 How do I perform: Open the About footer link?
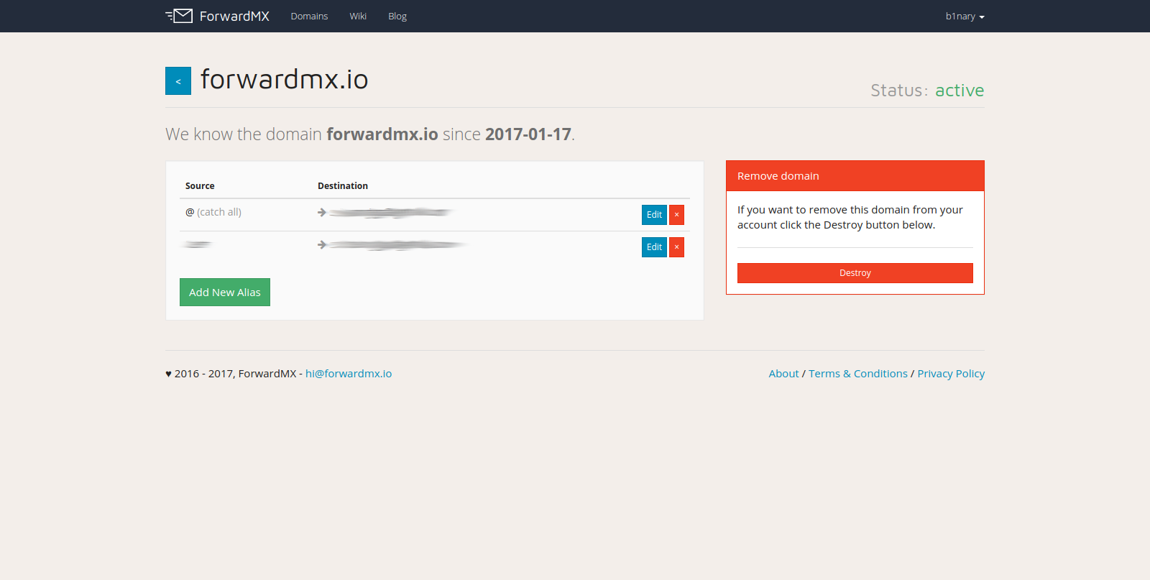pos(783,374)
